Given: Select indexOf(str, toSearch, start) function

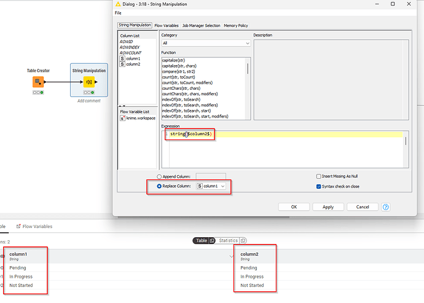Looking at the screenshot, I should pos(186,111).
